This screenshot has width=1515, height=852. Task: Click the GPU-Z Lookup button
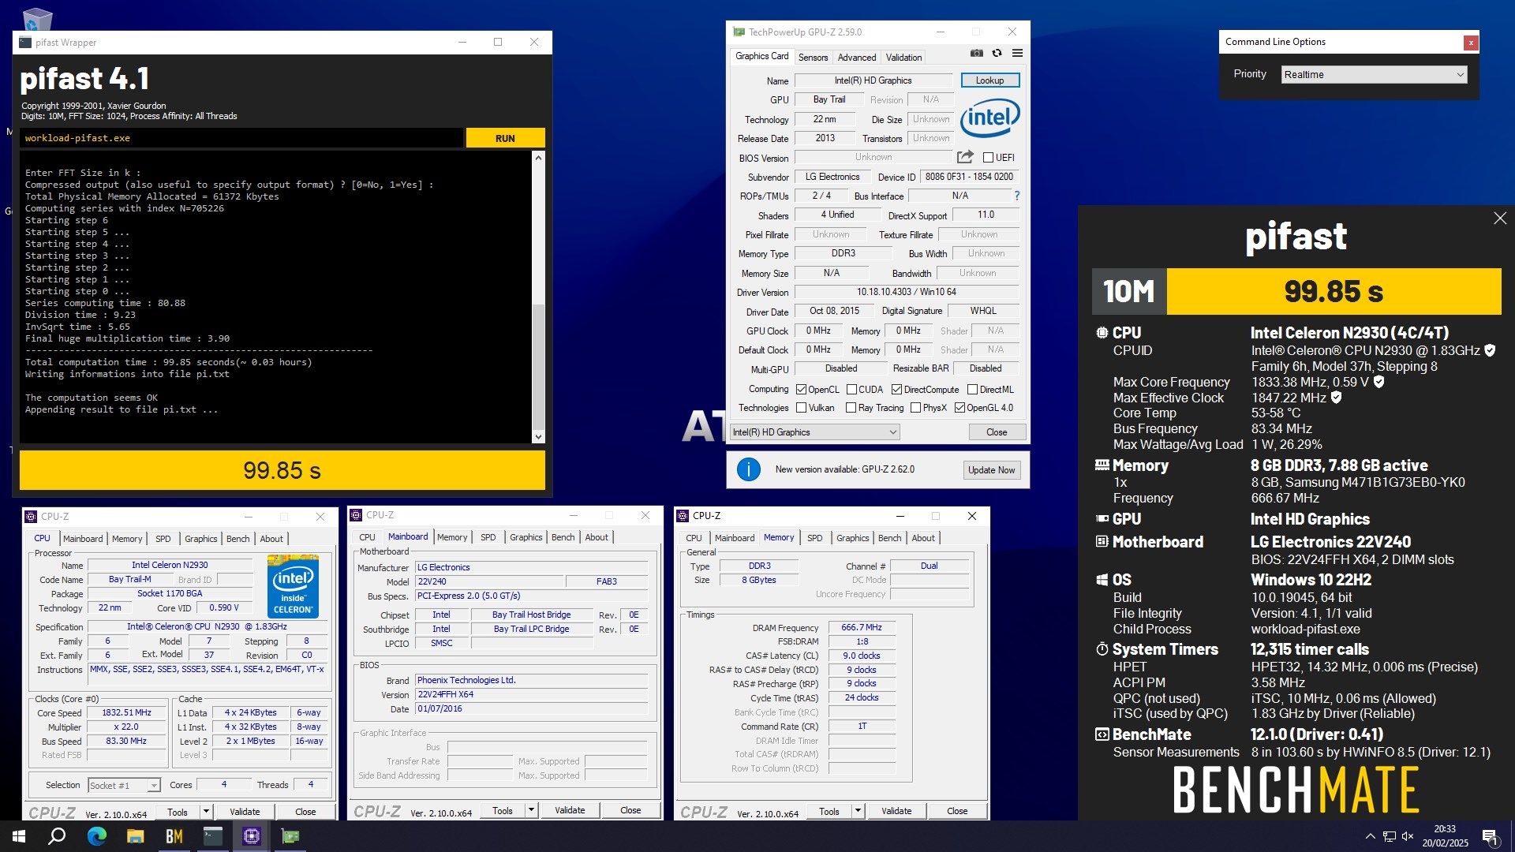click(989, 80)
